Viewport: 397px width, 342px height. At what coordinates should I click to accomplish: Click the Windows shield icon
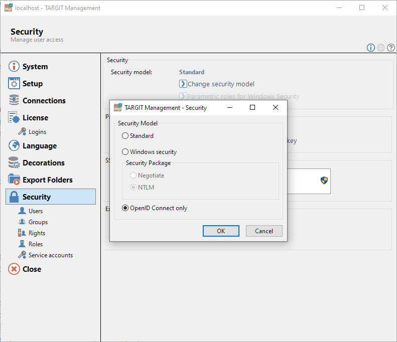324,181
